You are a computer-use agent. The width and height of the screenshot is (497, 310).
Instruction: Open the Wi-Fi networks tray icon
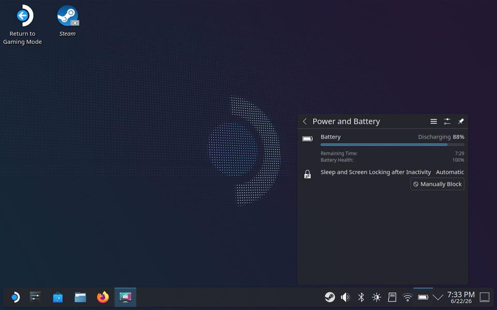pos(407,297)
